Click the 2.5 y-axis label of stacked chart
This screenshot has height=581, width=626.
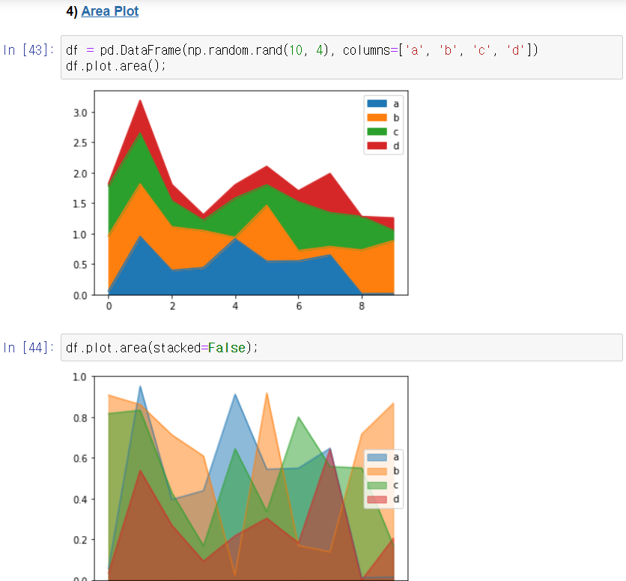coord(80,143)
